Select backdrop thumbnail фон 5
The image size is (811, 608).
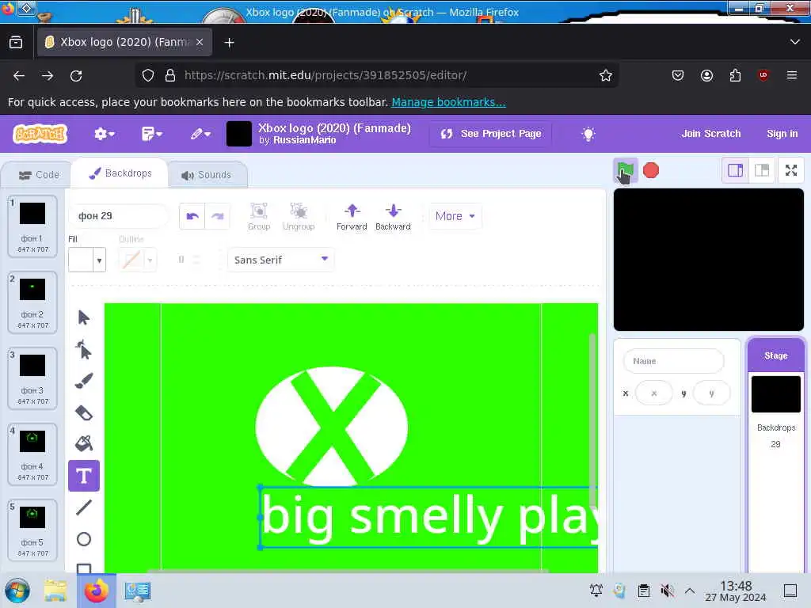click(32, 530)
